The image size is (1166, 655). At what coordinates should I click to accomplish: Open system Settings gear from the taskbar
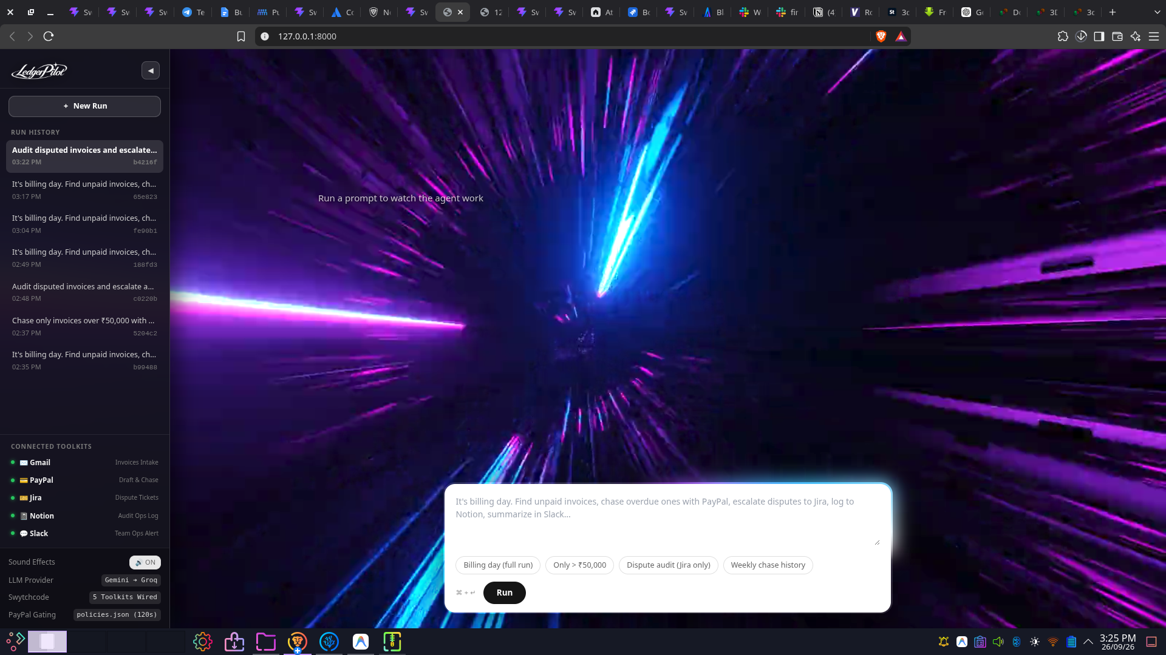pyautogui.click(x=203, y=642)
